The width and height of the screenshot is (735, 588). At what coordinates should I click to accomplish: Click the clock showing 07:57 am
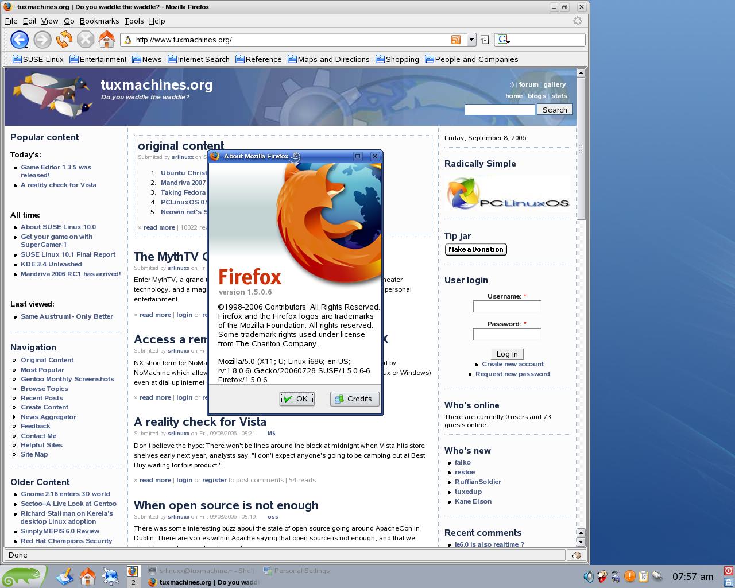693,577
